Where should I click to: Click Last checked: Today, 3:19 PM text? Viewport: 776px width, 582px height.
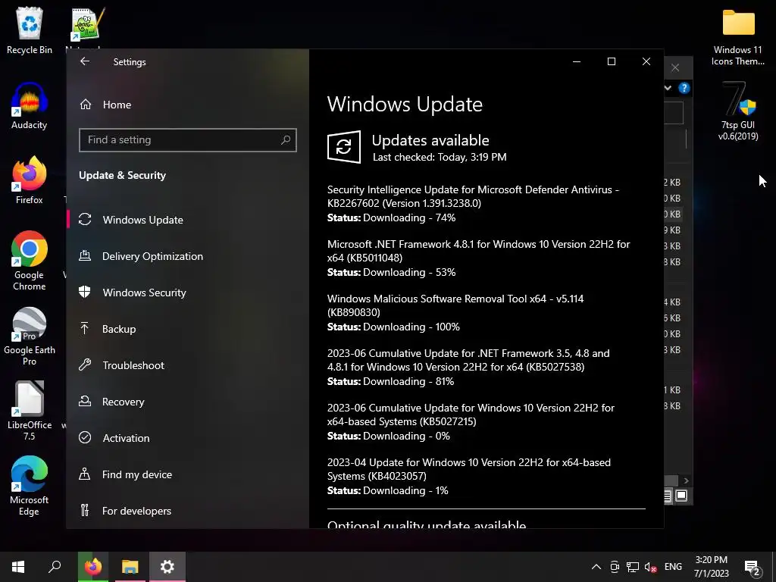click(440, 158)
